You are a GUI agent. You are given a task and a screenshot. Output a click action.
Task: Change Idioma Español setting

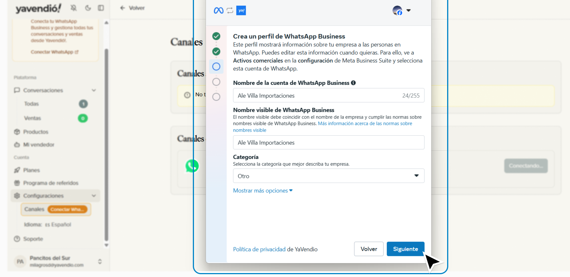(x=48, y=224)
